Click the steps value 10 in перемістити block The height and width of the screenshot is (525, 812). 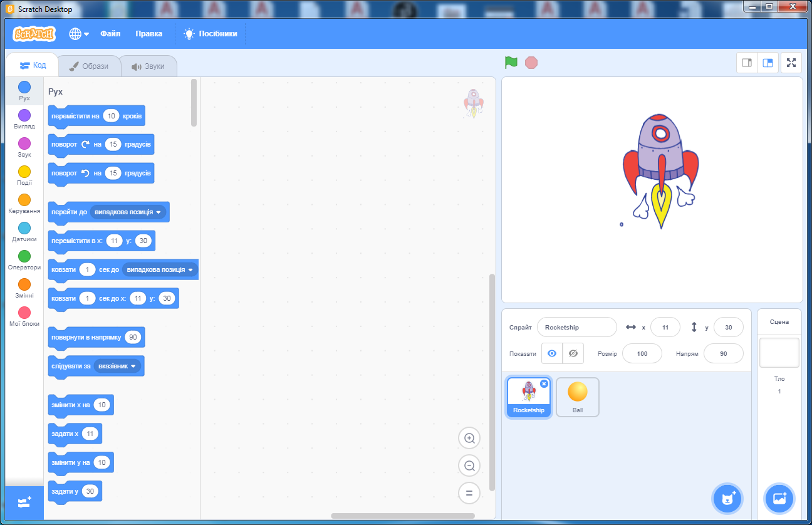[112, 116]
